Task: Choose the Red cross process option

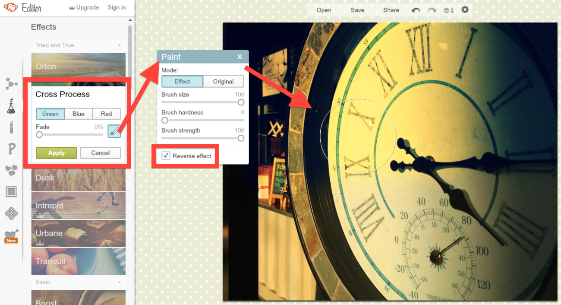Action: pos(107,114)
